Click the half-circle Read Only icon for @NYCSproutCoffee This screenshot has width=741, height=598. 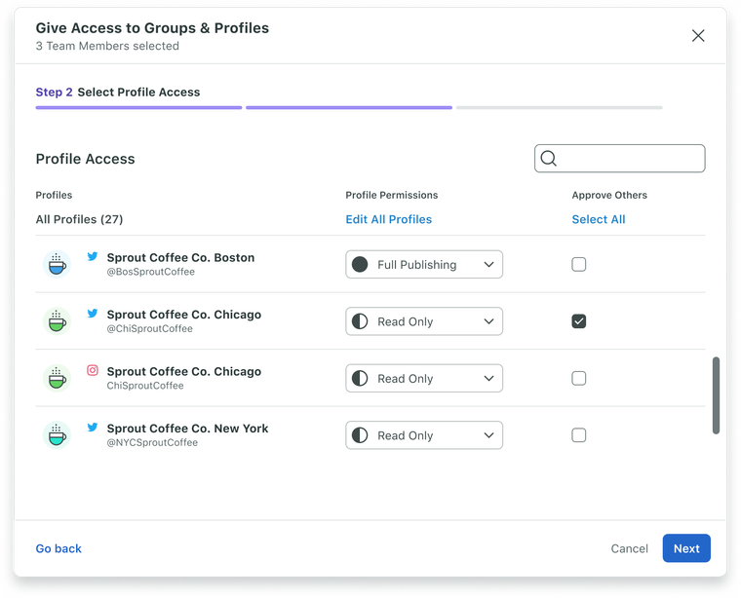(360, 435)
